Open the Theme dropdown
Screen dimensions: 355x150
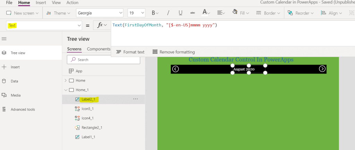click(x=58, y=13)
